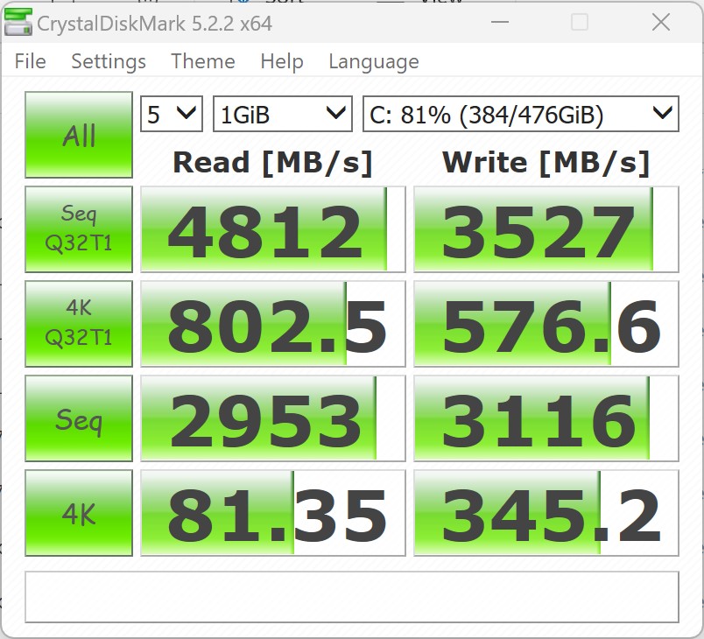This screenshot has width=704, height=639.
Task: Click the CrystalDiskMark app icon in title bar
Action: [18, 23]
